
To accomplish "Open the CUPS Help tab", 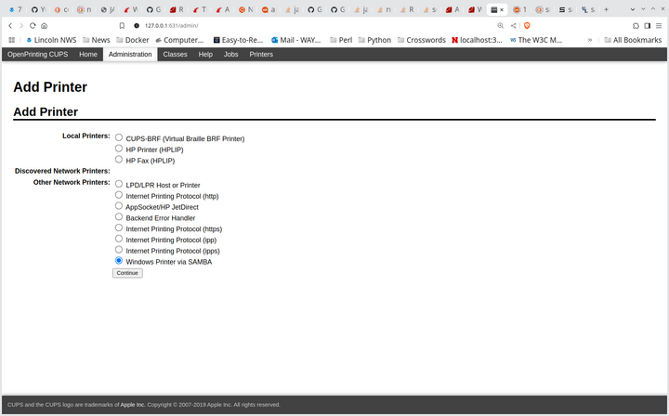I will [205, 54].
